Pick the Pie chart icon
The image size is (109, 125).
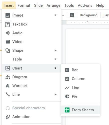pyautogui.click(x=67, y=96)
